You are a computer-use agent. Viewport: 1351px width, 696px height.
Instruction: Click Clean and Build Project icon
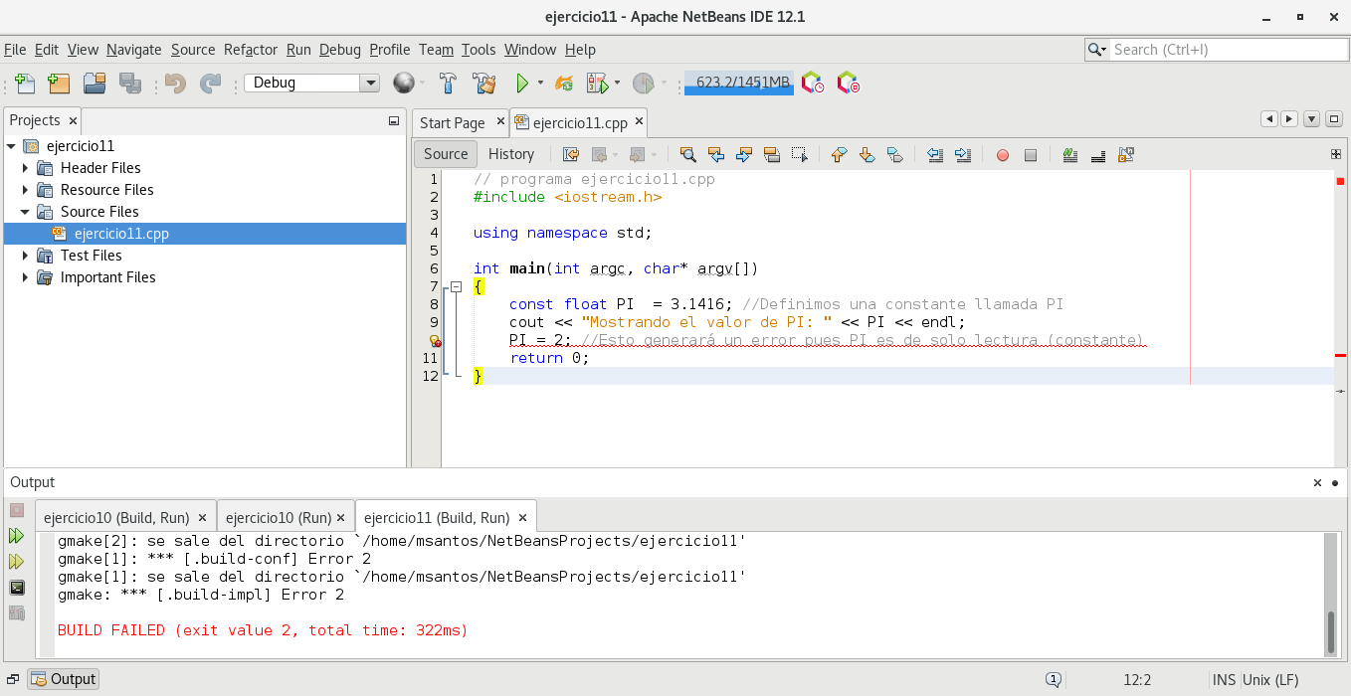(x=483, y=84)
